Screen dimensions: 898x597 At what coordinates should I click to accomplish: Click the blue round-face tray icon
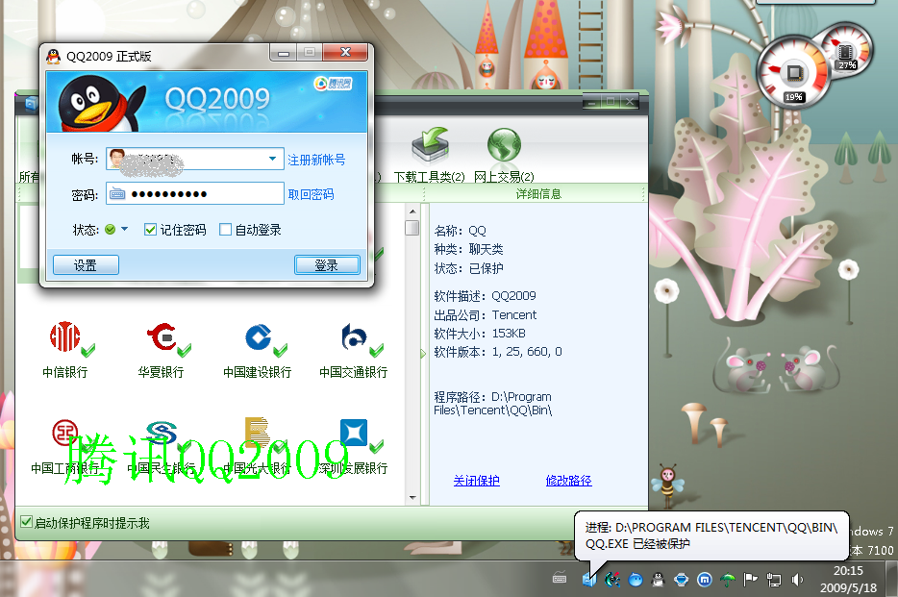636,580
